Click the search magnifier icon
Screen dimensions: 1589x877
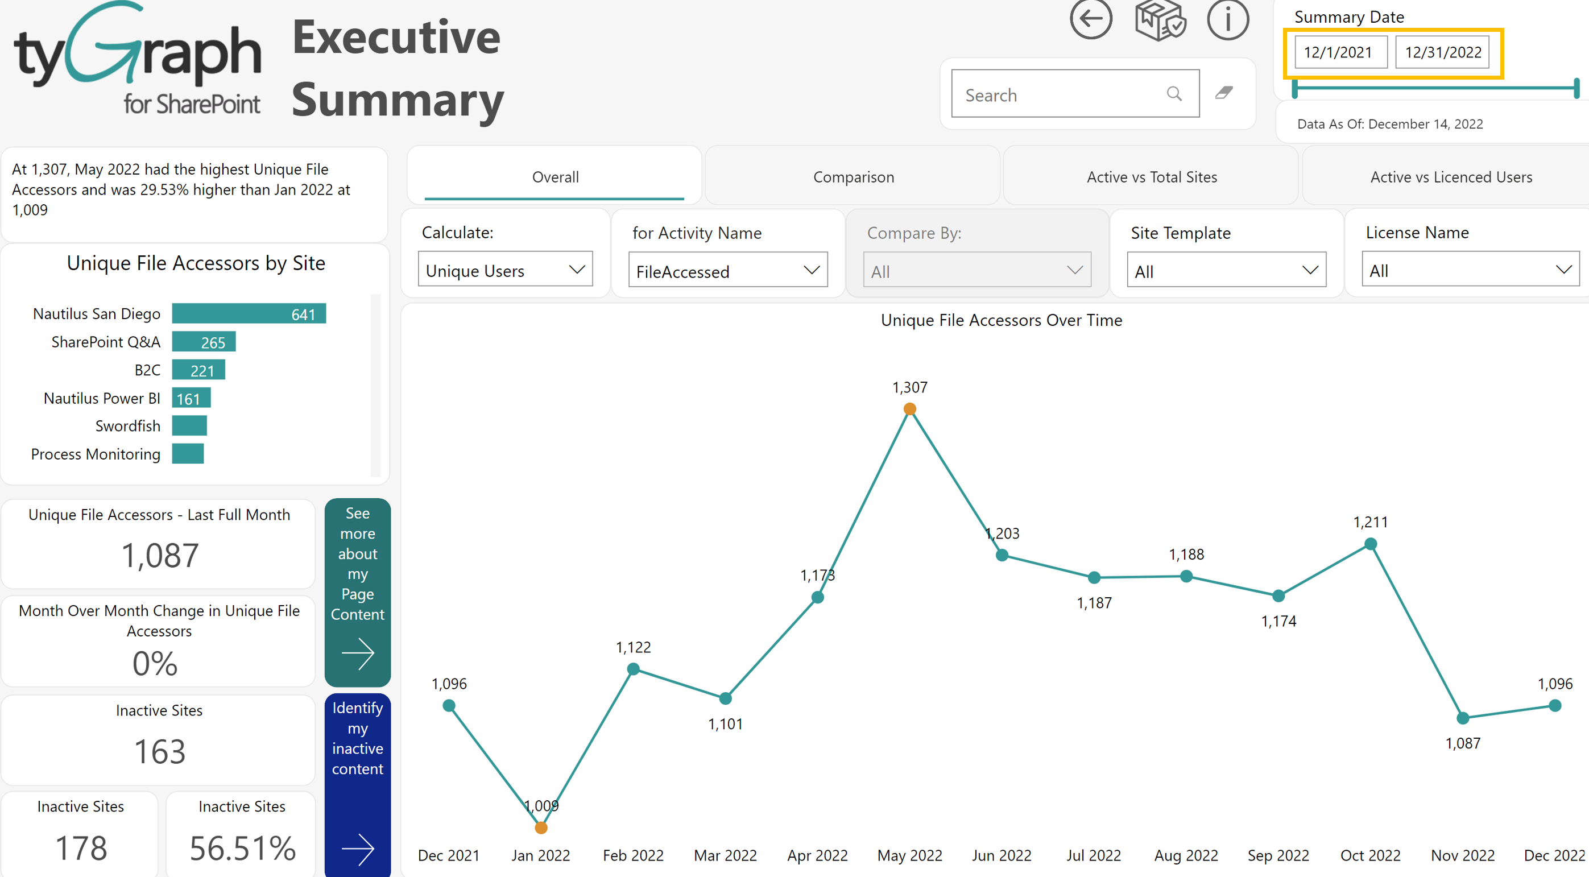pos(1174,94)
